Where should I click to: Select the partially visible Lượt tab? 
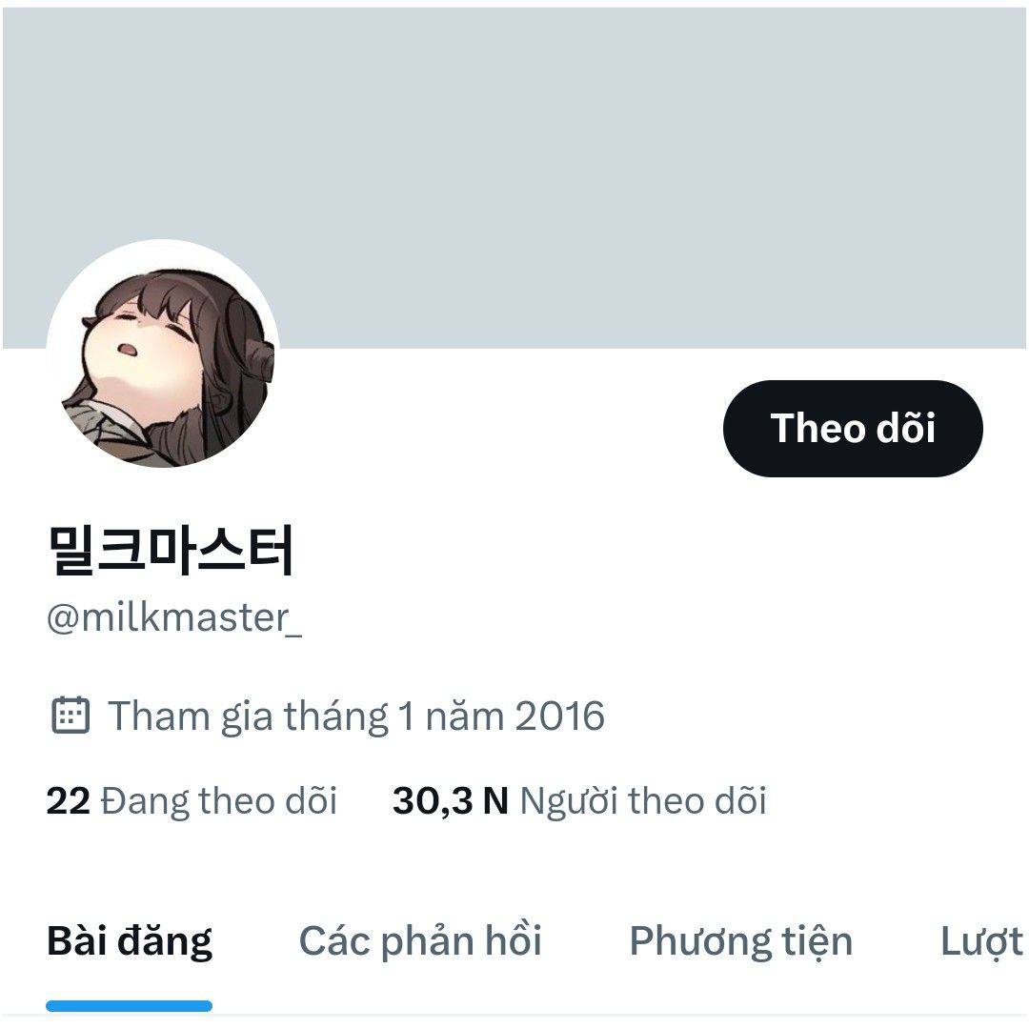tap(981, 941)
